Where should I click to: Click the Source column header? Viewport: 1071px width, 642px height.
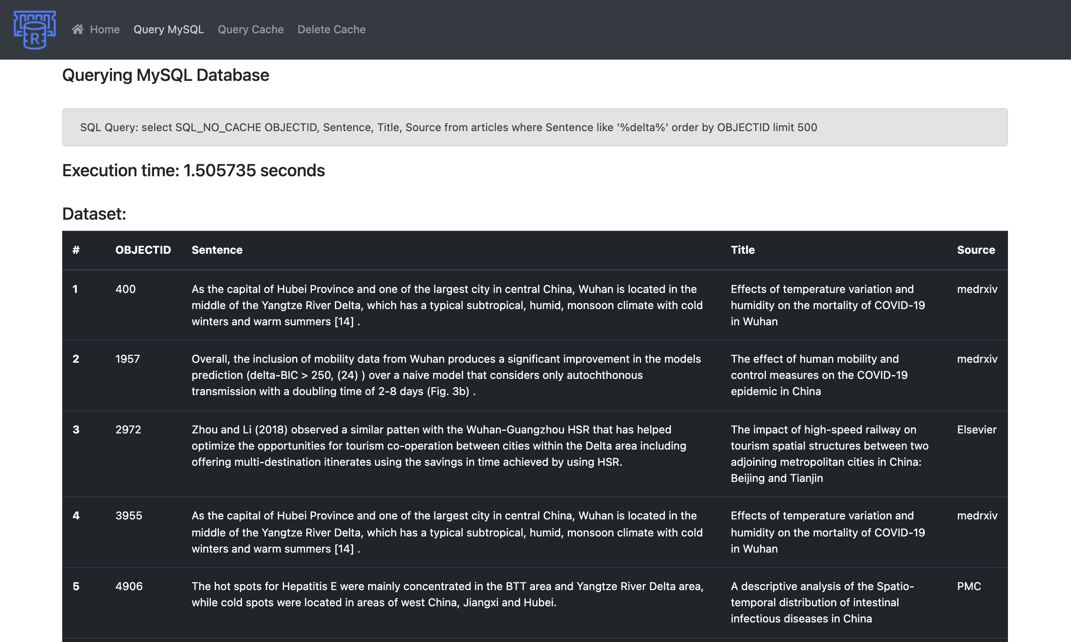coord(976,250)
